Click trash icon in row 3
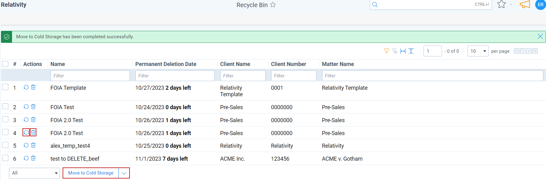The image size is (546, 181). (x=33, y=120)
